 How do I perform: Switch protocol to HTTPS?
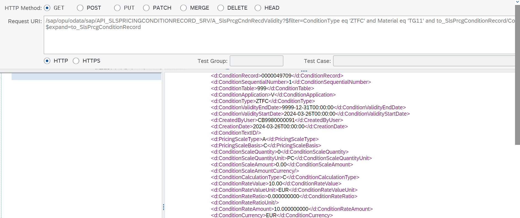tap(76, 61)
